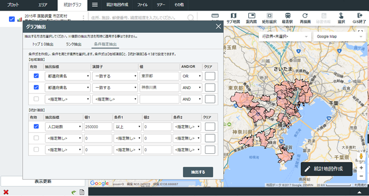Click the 250000 value field

[98, 127]
